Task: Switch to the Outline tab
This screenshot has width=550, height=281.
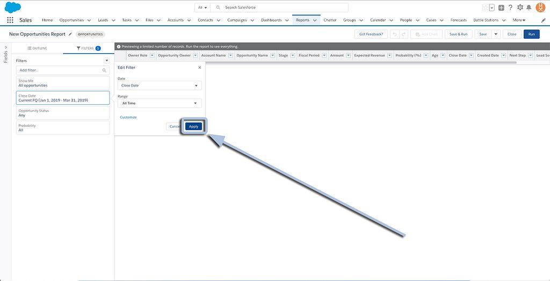Action: (37, 48)
